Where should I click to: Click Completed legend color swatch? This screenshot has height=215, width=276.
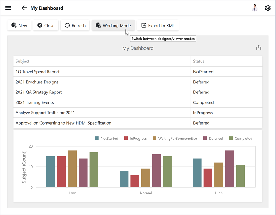click(x=231, y=138)
